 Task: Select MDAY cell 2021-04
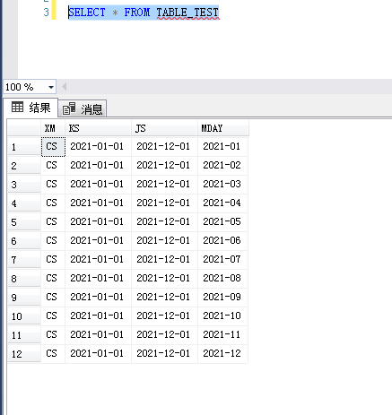tap(222, 203)
